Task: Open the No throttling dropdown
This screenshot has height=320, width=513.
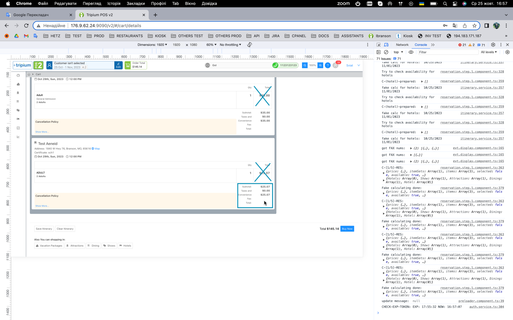Action: tap(230, 45)
